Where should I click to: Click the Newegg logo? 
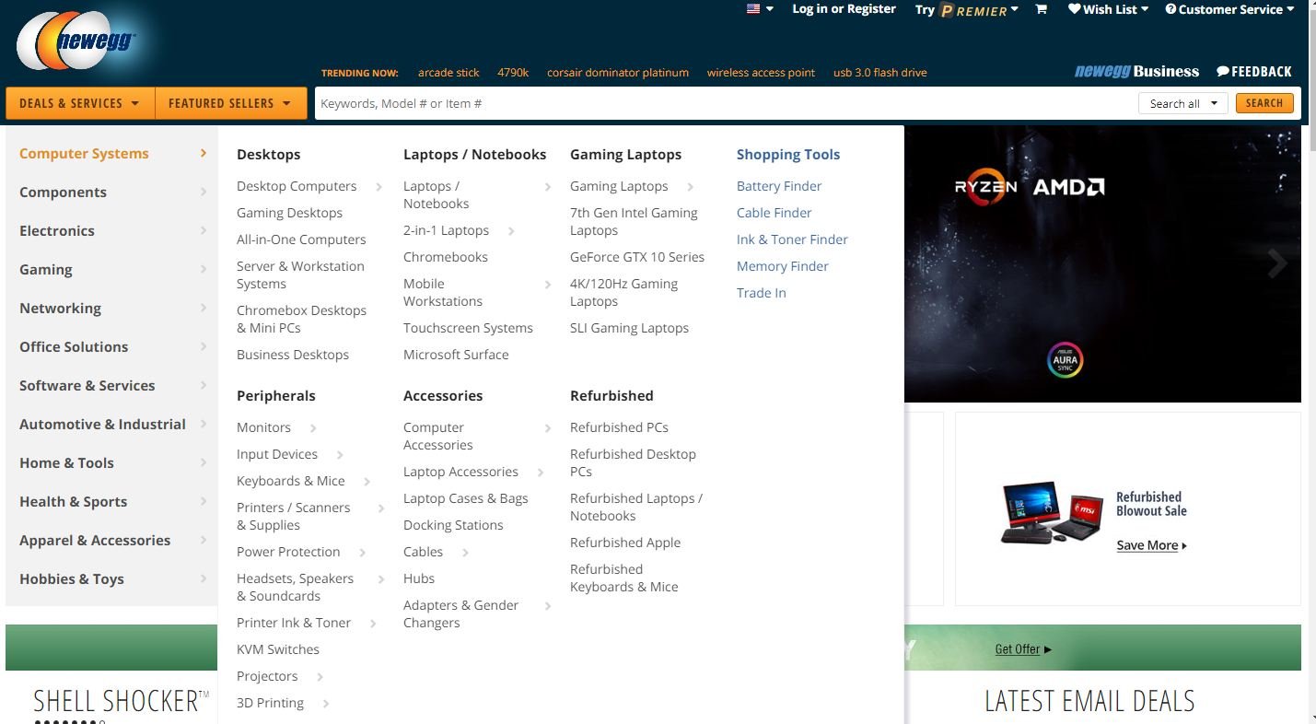coord(76,41)
